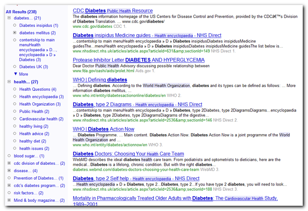308x211 pixels.
Task: Expand cdc's diabetes program cluster
Action: pos(9,185)
